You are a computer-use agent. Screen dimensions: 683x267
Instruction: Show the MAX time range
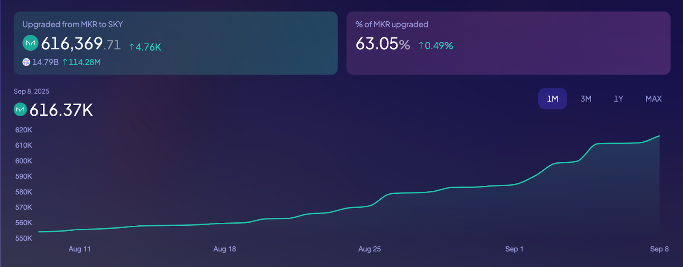click(653, 99)
